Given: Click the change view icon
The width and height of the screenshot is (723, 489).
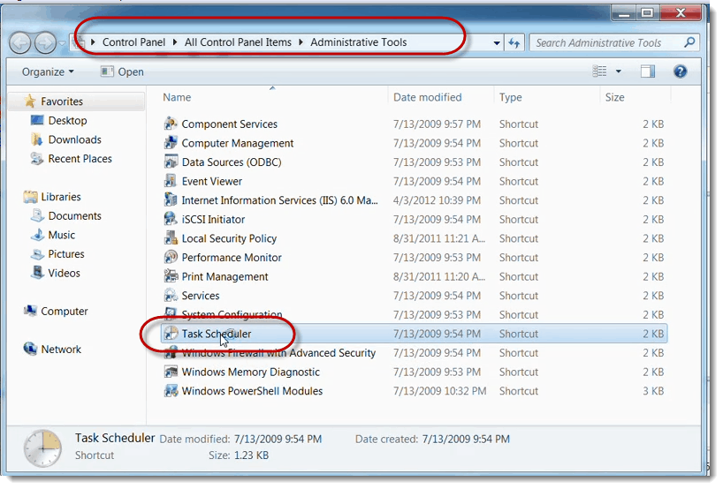Looking at the screenshot, I should pos(599,71).
